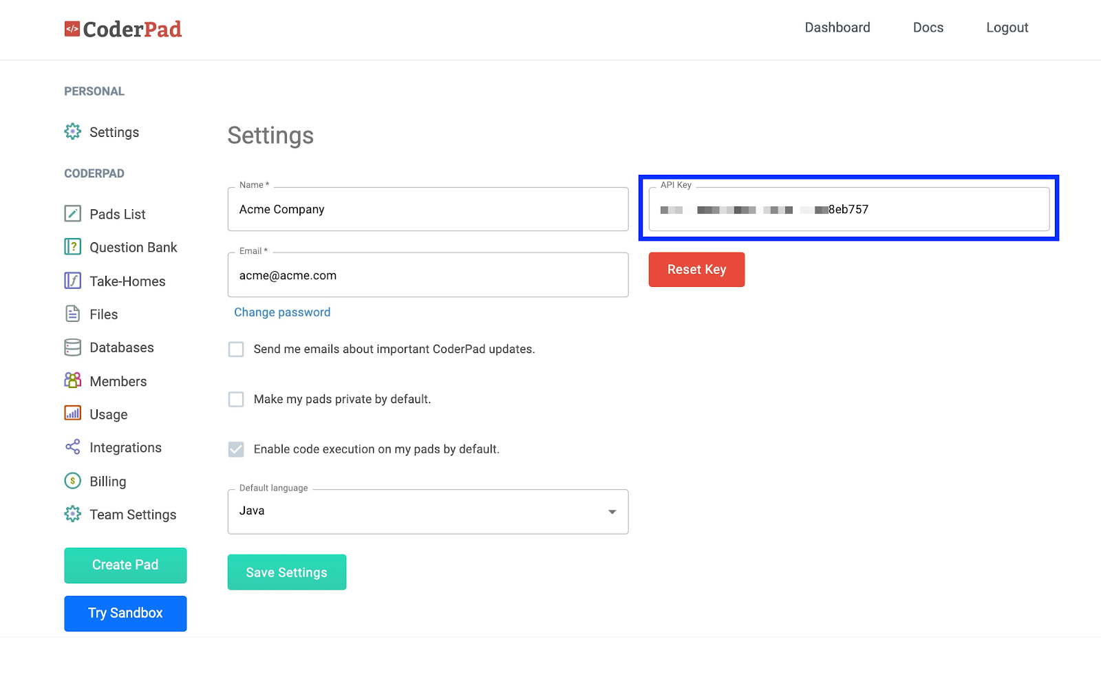1101x677 pixels.
Task: Click the Team Settings gear icon
Action: (x=73, y=514)
